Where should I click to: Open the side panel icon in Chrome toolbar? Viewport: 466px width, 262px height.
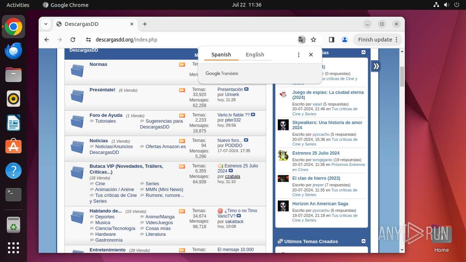(x=332, y=40)
